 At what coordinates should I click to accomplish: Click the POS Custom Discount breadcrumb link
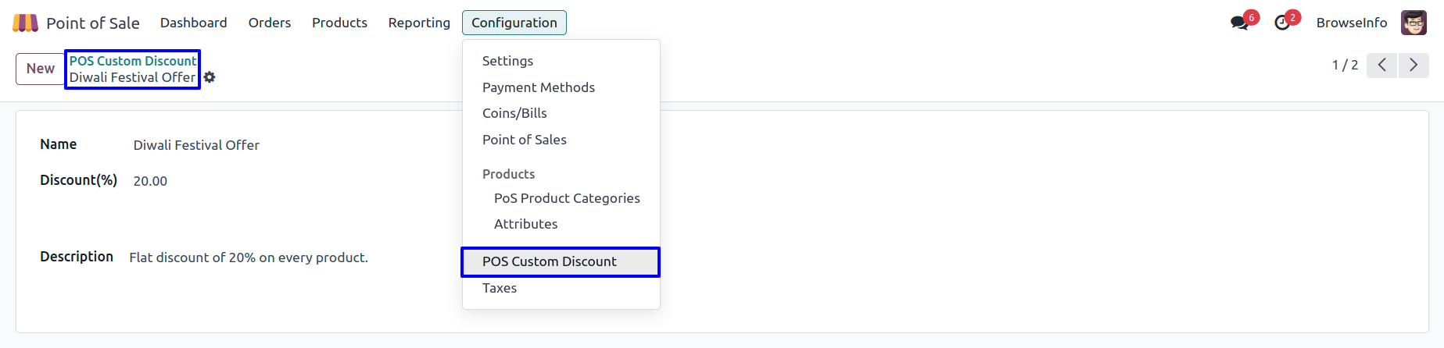click(133, 61)
